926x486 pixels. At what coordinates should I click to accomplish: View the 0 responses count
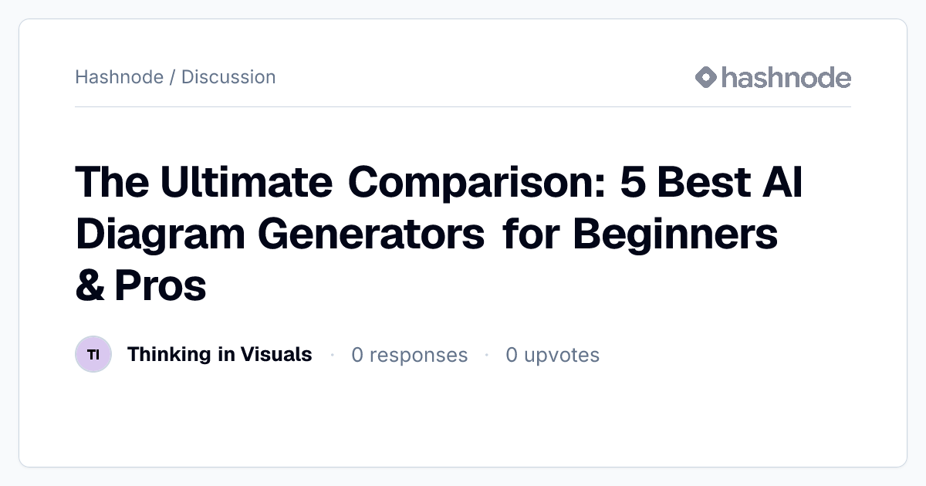tap(410, 355)
